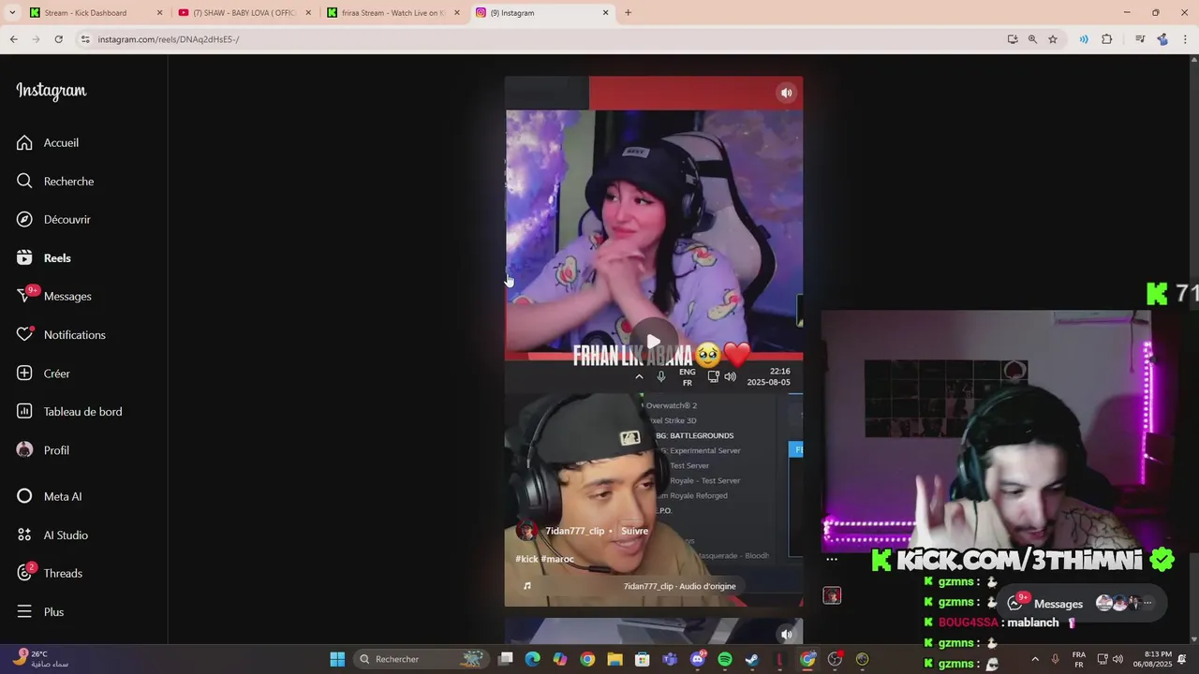Click the Instagram logo
The width and height of the screenshot is (1199, 674).
point(52,91)
